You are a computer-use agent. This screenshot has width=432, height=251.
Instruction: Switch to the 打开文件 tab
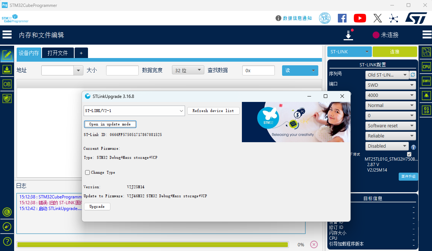[x=58, y=53]
